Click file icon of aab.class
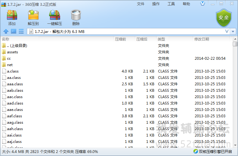 click(x=4, y=90)
